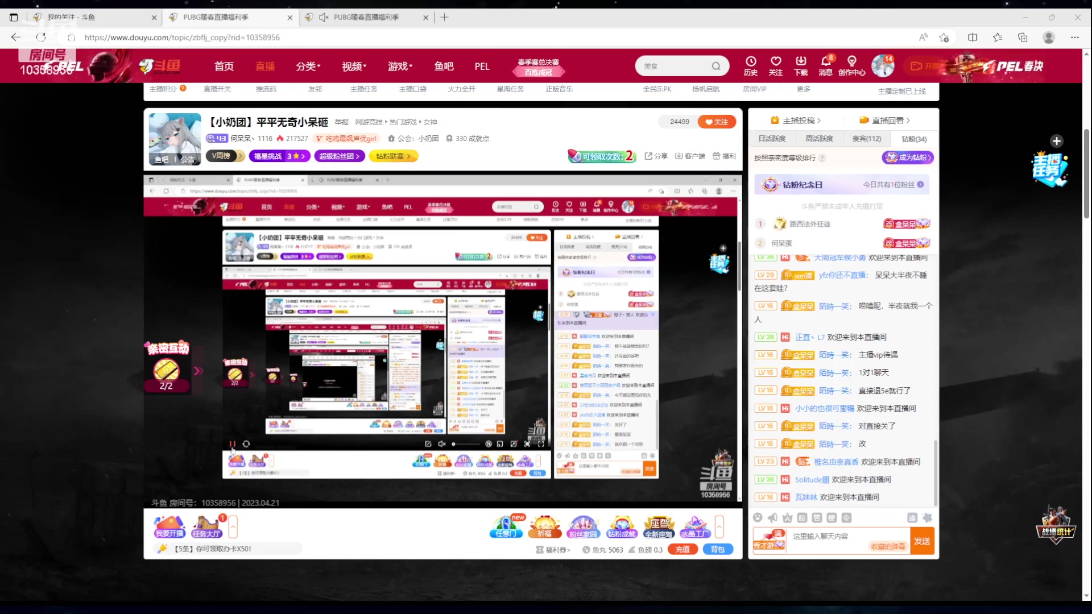Switch to 贵宾(112) tab
Screen dimensions: 1092x614
point(867,139)
